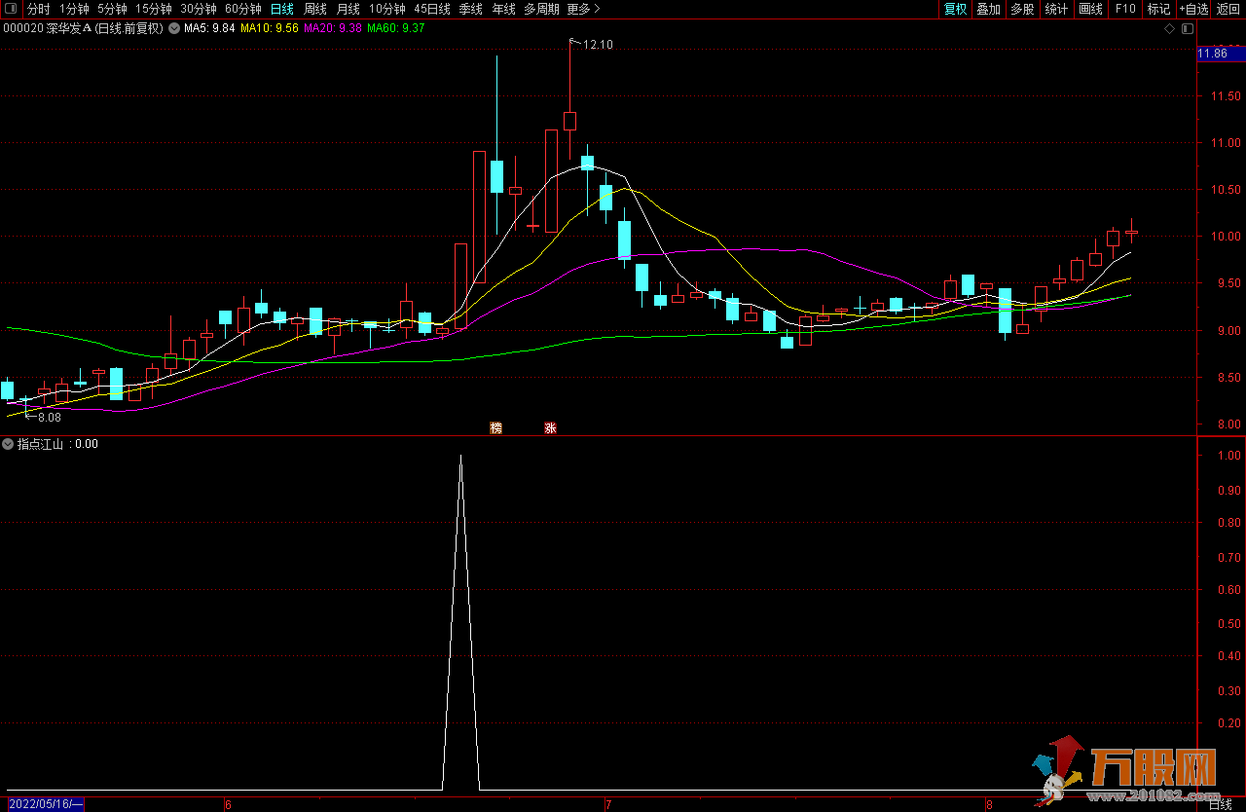Screen dimensions: 1246x812
Task: Expand the 更多 periods menu
Action: pyautogui.click(x=583, y=9)
